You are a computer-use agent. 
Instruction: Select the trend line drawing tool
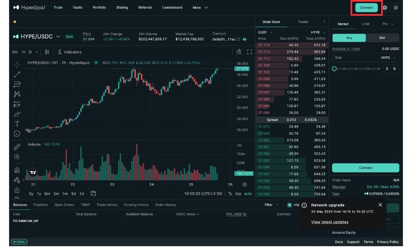tap(17, 74)
